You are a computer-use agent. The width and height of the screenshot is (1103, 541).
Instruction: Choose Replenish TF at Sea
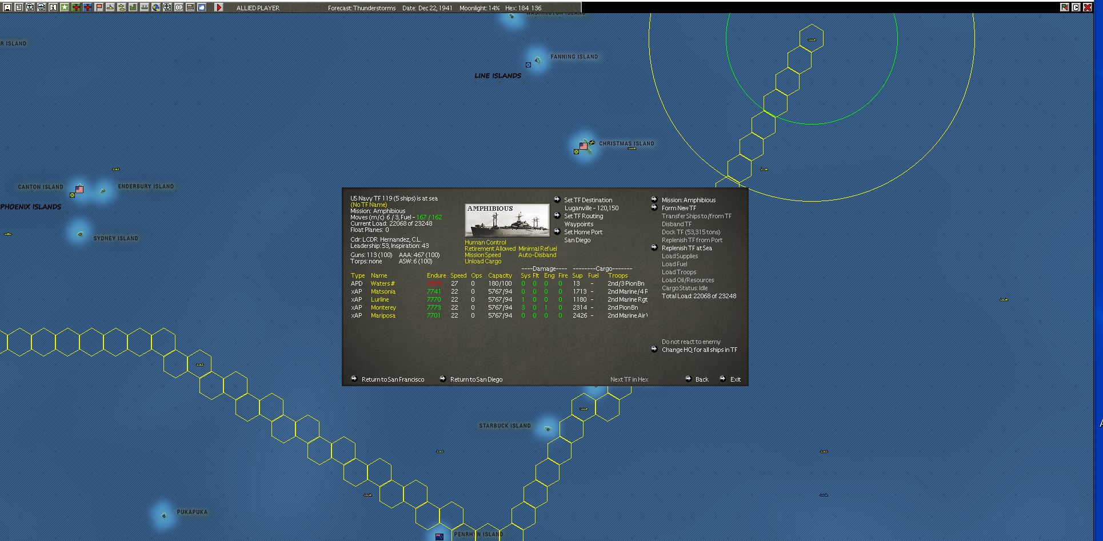point(687,248)
